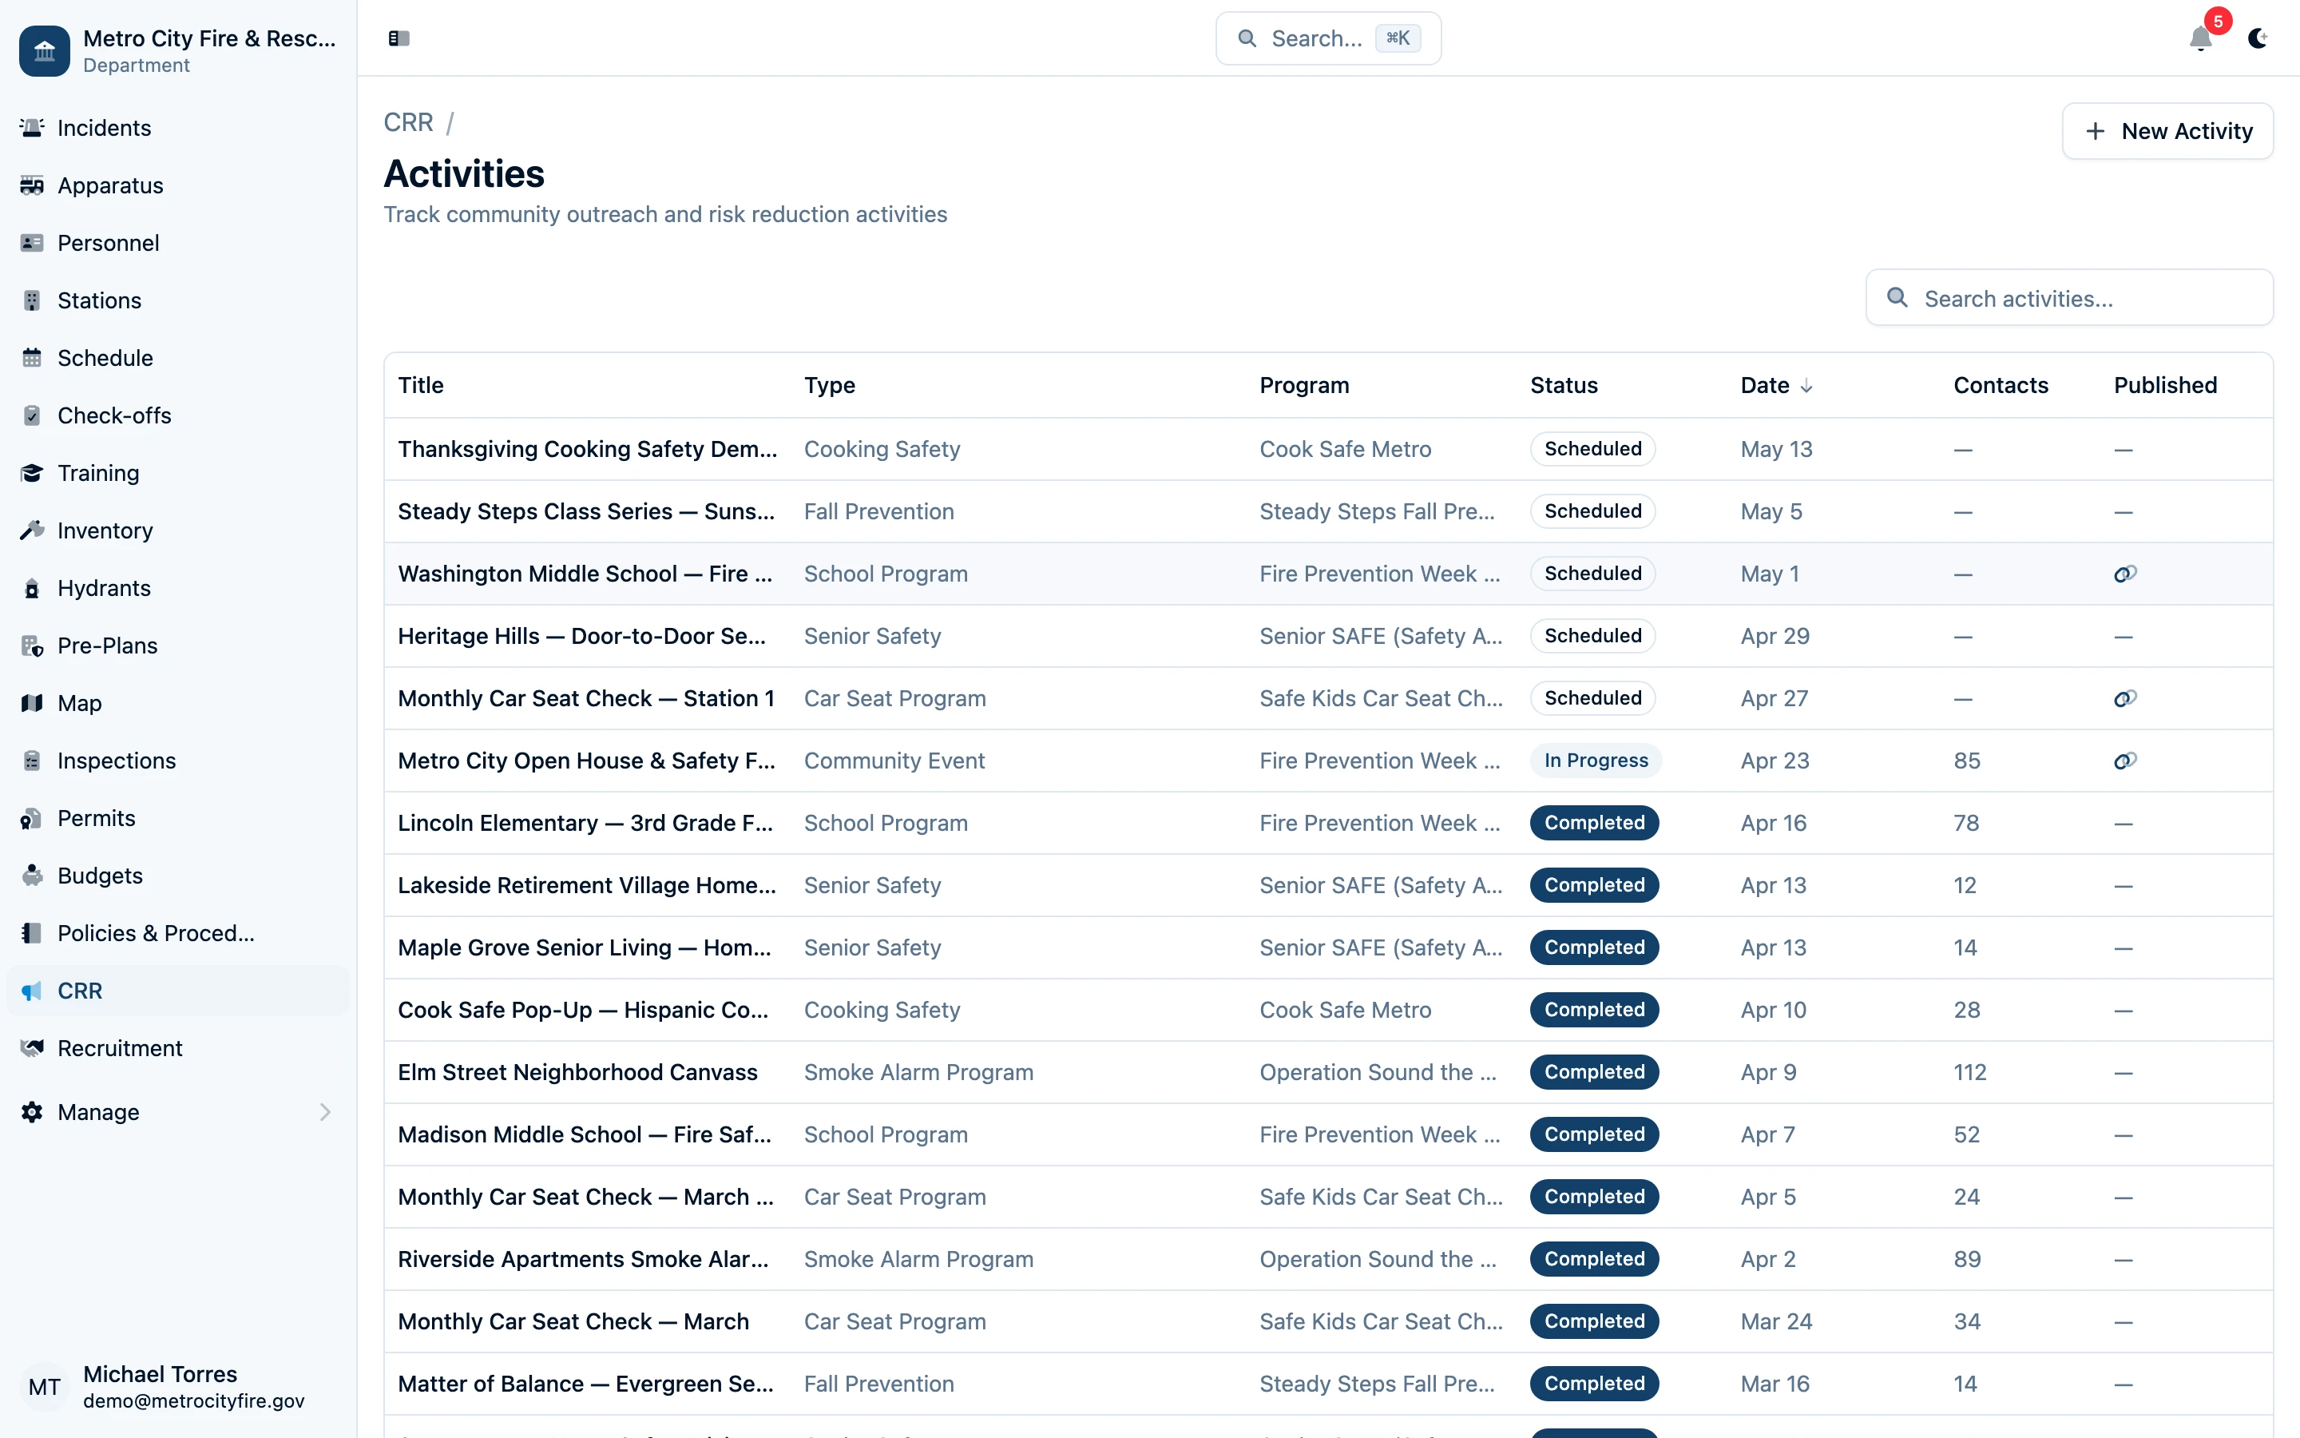Go to Inspections in sidebar
This screenshot has height=1438, width=2300.
click(116, 761)
